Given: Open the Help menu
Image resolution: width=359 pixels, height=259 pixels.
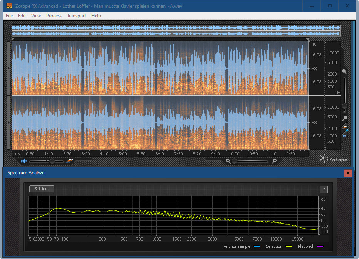Looking at the screenshot, I should [96, 16].
